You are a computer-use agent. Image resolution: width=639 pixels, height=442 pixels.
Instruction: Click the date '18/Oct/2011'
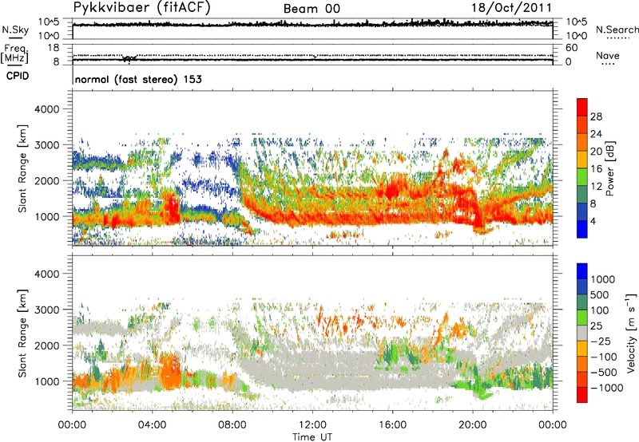(512, 8)
